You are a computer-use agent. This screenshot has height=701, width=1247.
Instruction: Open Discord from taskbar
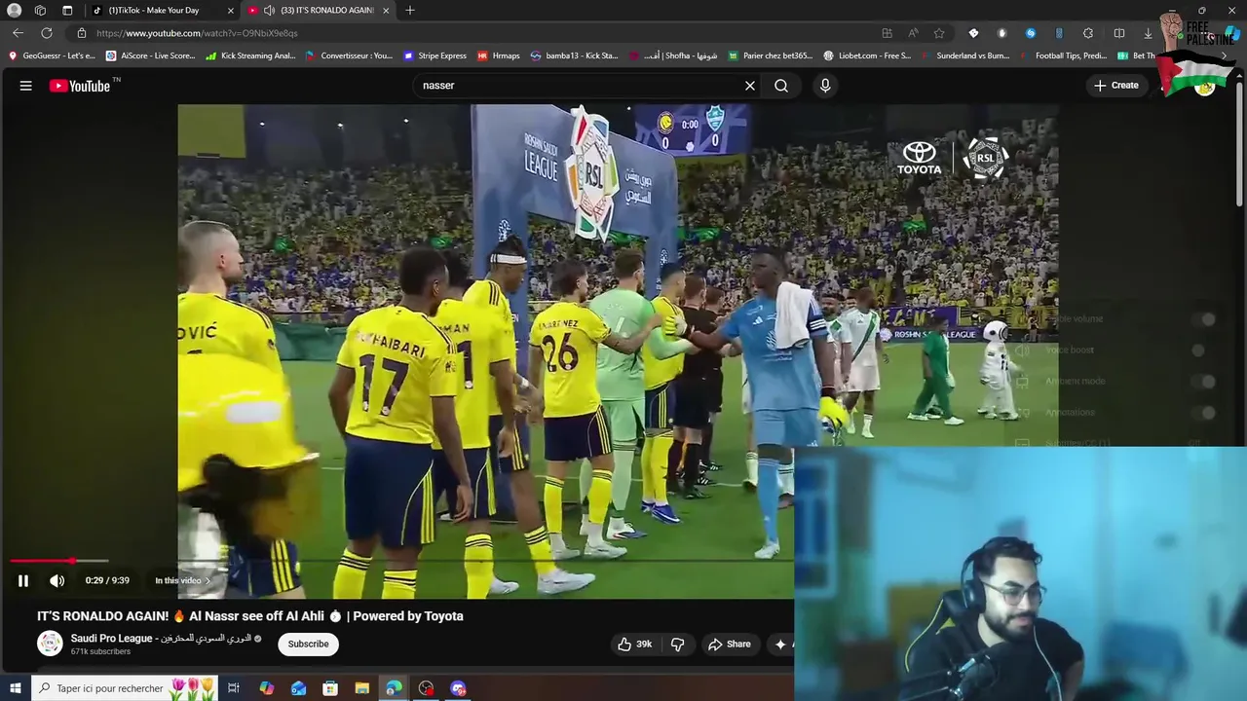point(458,688)
